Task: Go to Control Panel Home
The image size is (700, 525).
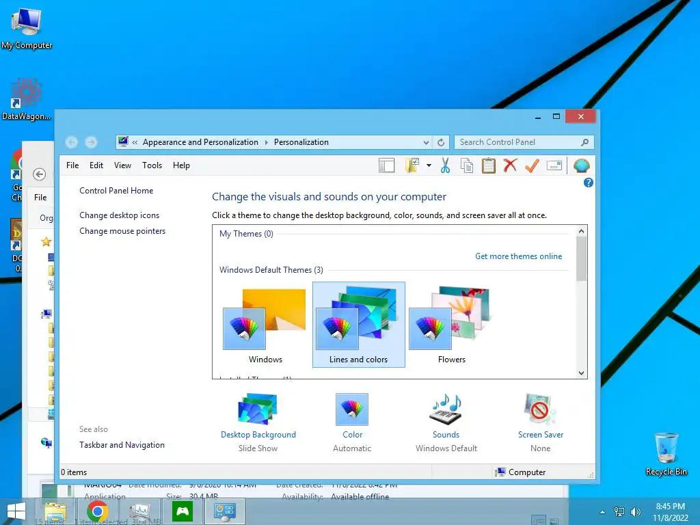Action: pos(116,191)
